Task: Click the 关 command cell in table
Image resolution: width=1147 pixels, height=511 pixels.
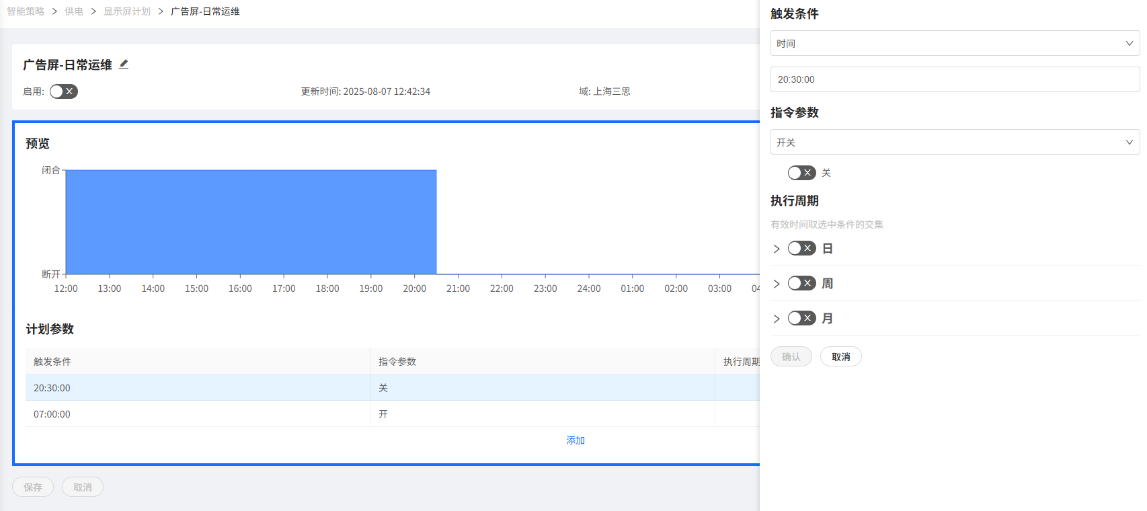Action: [x=542, y=388]
